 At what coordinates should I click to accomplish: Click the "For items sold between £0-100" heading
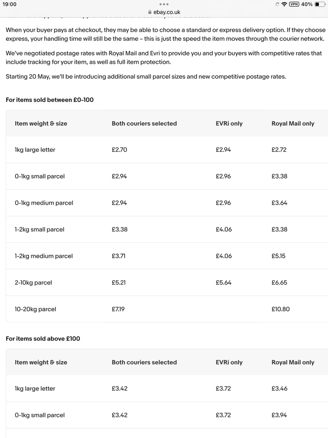[49, 100]
